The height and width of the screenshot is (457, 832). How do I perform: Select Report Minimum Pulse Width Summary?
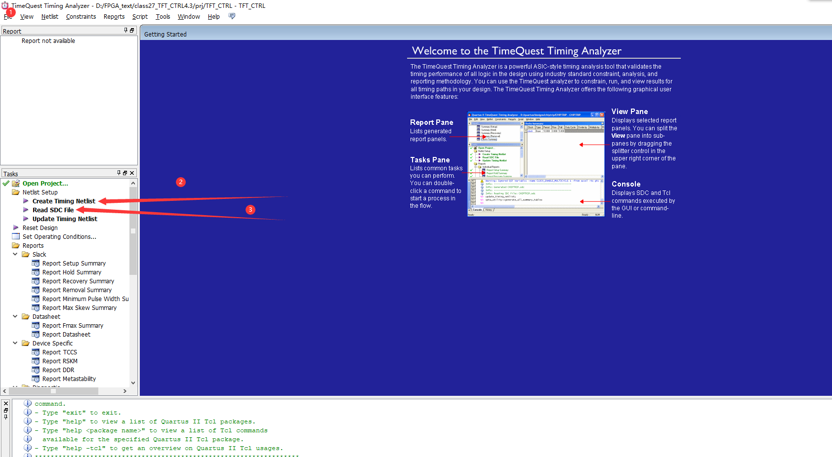[x=85, y=299]
